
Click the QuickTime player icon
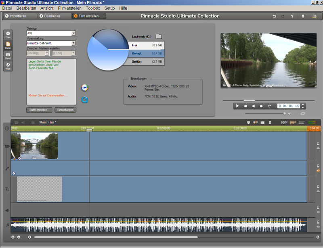point(84,99)
